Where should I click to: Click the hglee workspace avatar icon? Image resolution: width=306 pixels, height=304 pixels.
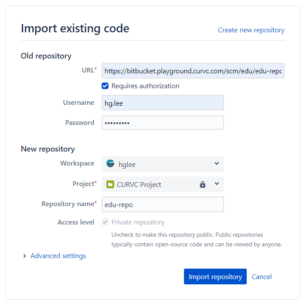110,163
